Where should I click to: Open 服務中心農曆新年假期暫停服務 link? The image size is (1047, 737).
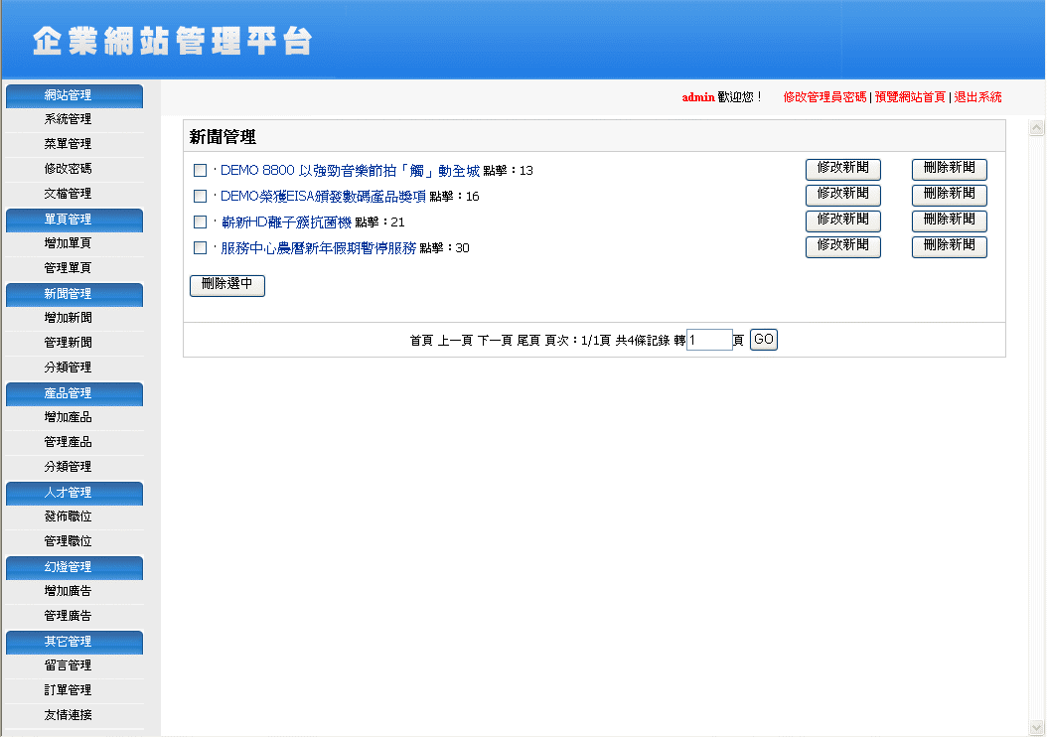click(x=319, y=247)
